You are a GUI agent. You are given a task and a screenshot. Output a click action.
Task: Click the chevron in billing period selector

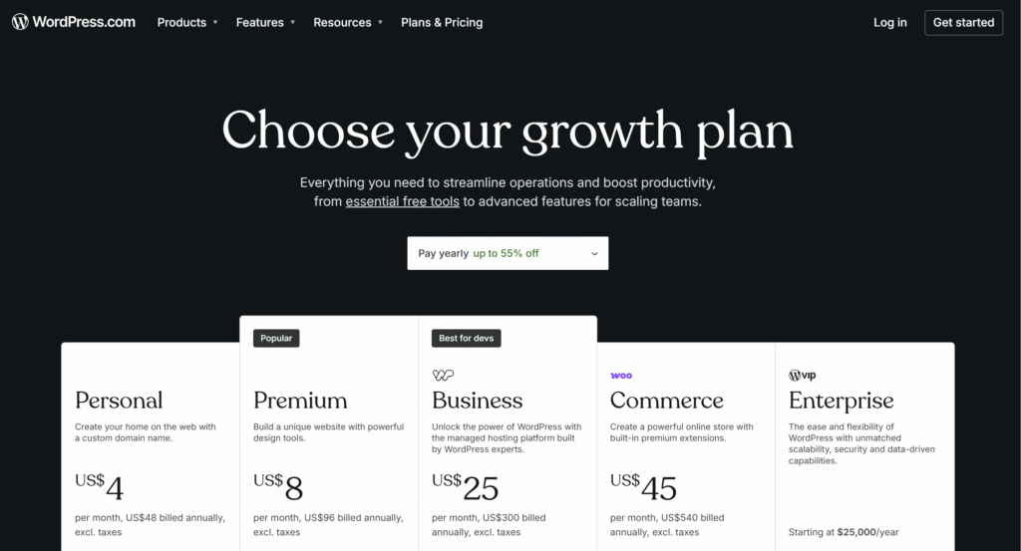594,254
